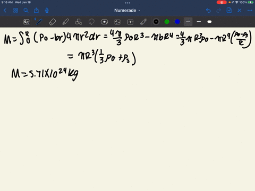
Task: Tap the battery status indicator
Action: click(251, 2)
